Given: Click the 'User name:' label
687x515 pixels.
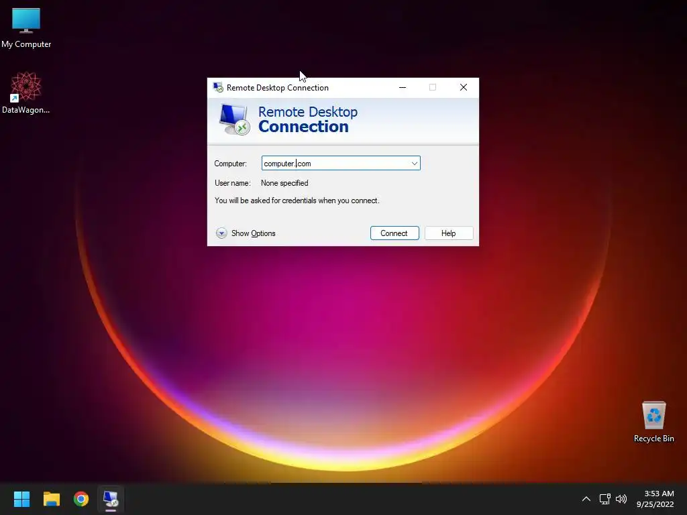Looking at the screenshot, I should (x=233, y=183).
